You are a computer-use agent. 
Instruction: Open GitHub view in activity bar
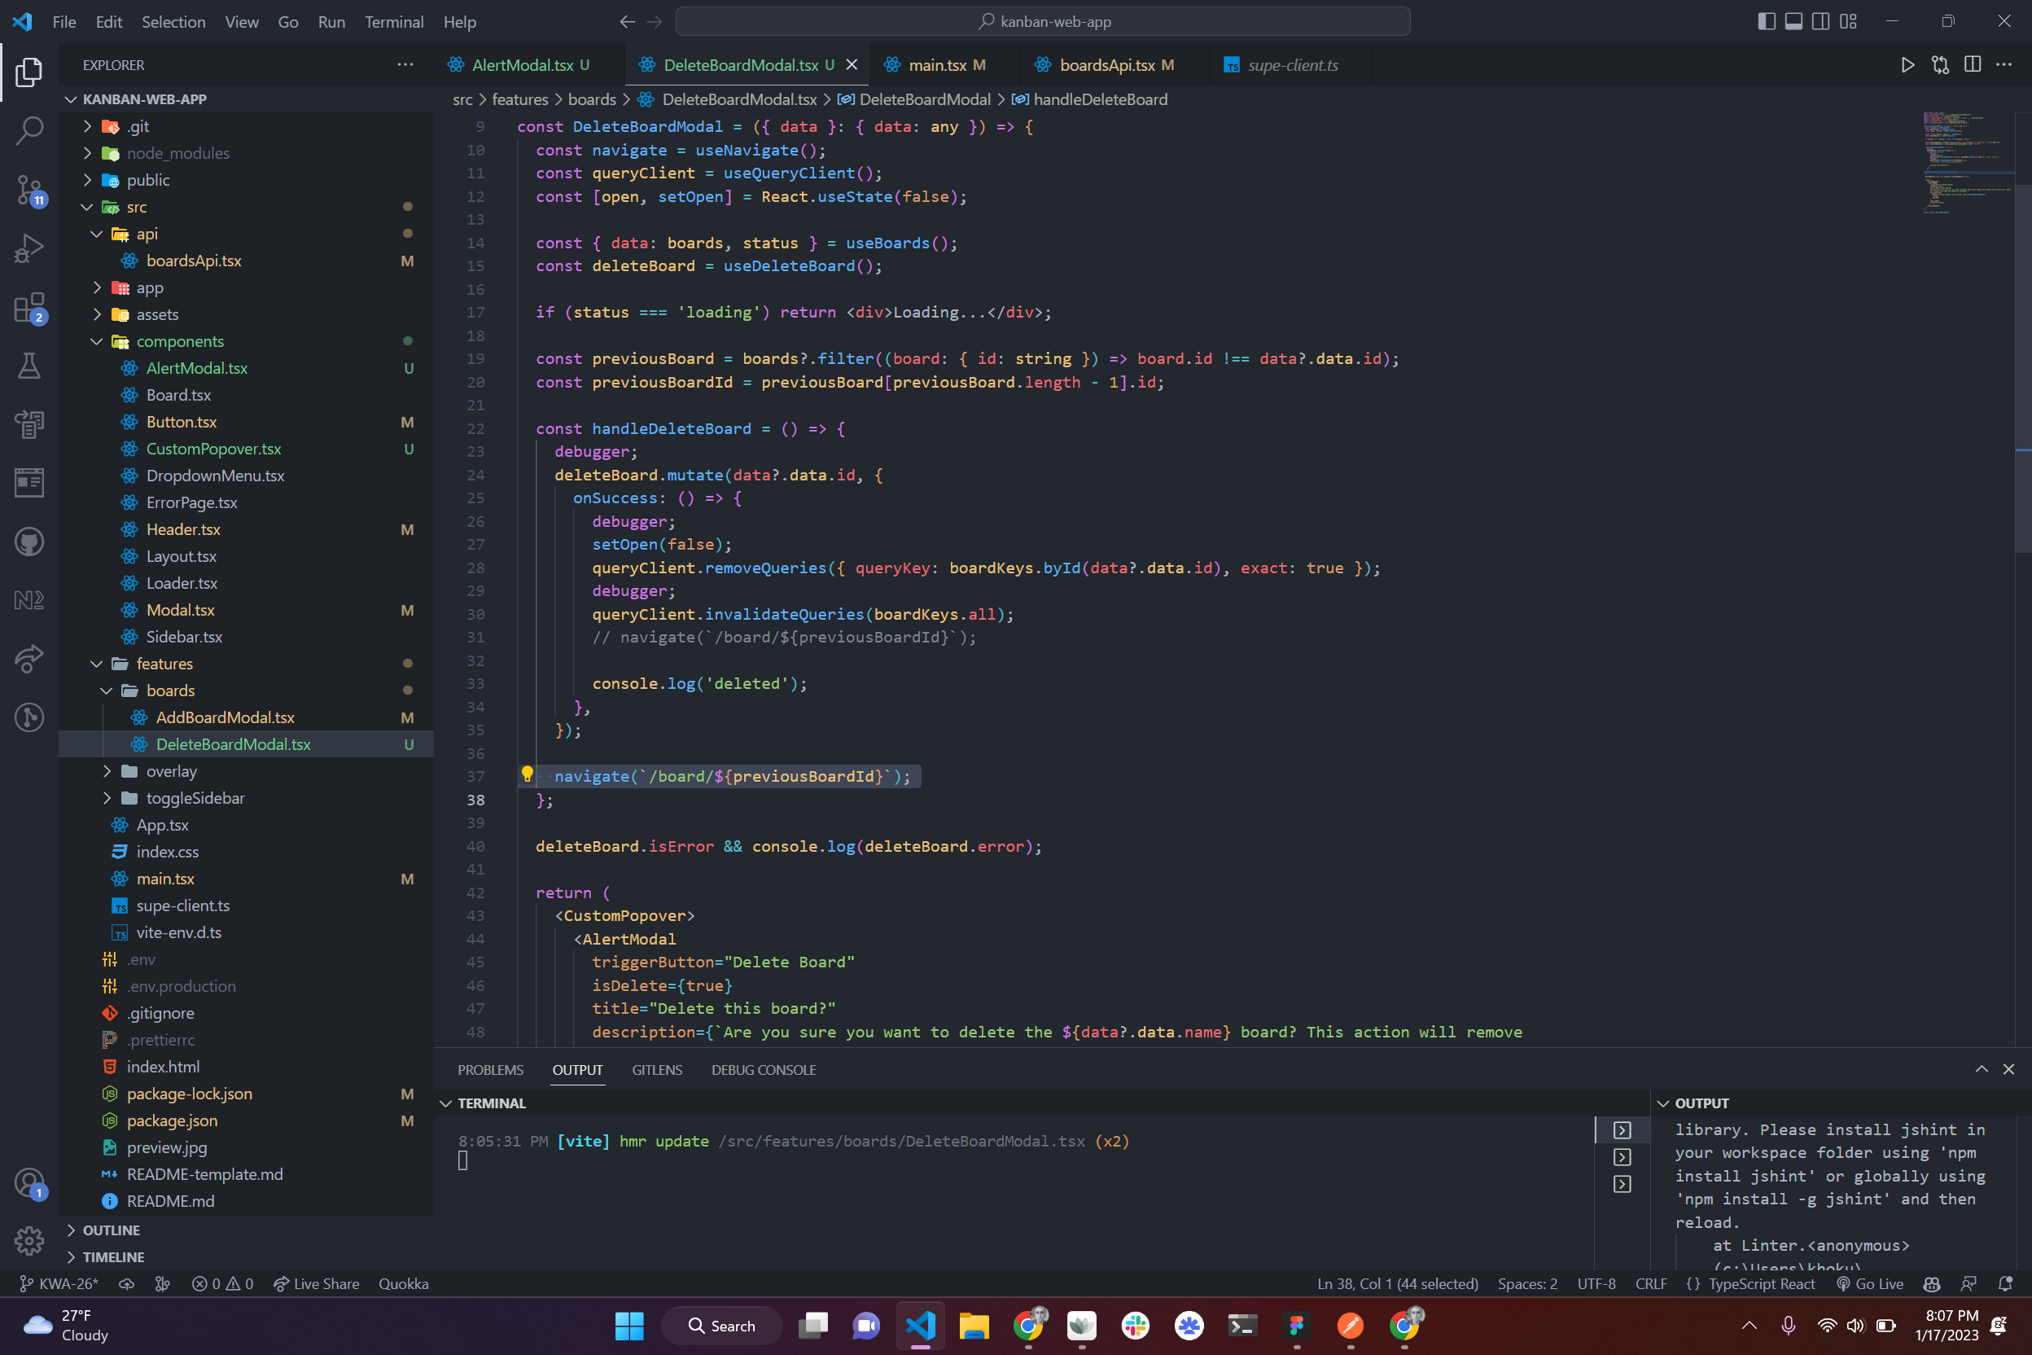[x=29, y=542]
